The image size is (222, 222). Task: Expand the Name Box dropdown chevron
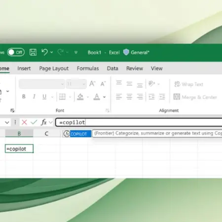[x=7, y=122]
